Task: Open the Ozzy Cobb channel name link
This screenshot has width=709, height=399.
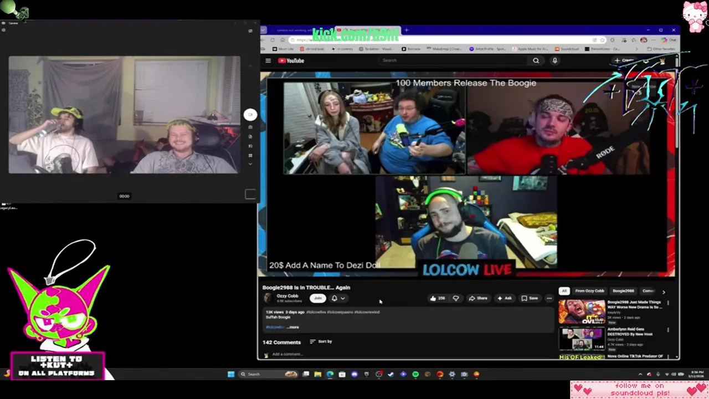Action: point(287,296)
